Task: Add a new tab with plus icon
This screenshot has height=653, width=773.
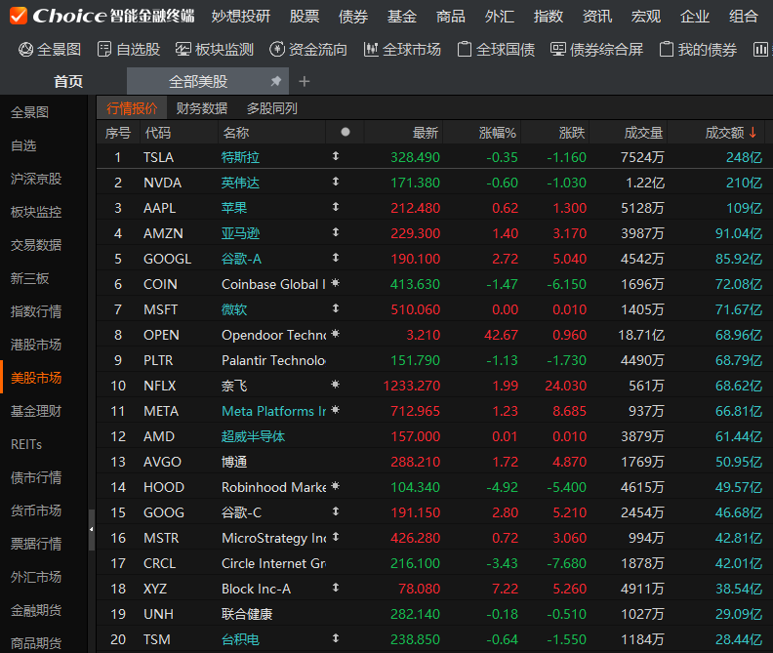Action: 305,81
